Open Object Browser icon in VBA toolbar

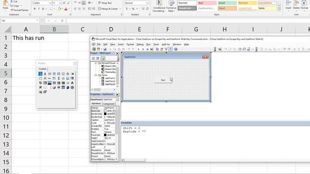pyautogui.click(x=166, y=49)
